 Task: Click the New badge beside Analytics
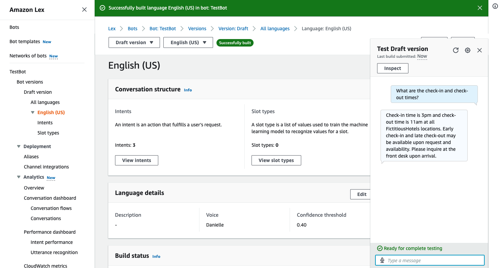(51, 178)
